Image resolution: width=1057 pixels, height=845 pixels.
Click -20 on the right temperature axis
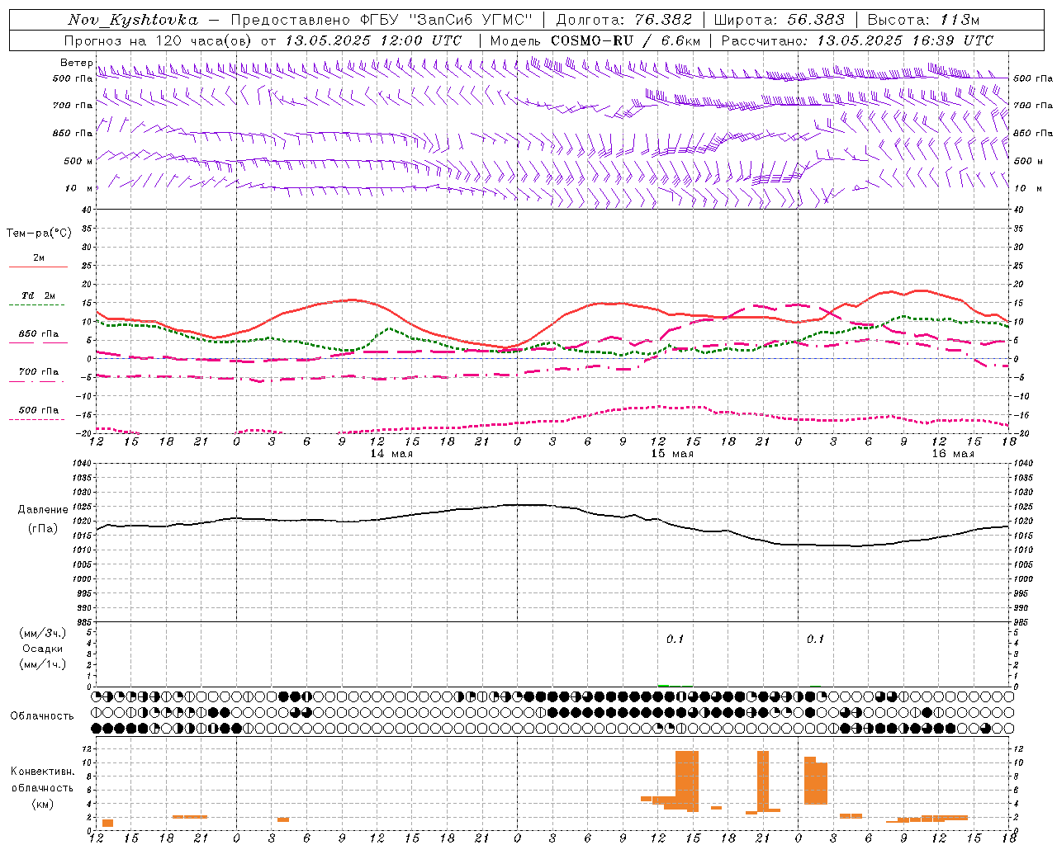click(x=1020, y=433)
